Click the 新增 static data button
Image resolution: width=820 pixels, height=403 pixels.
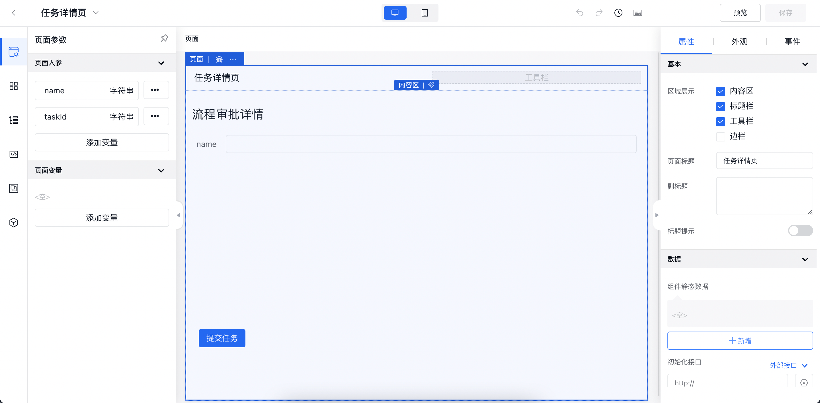point(740,341)
